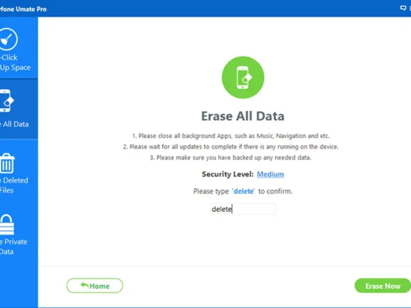
Task: Click the large green phone eraser icon
Action: pyautogui.click(x=243, y=78)
